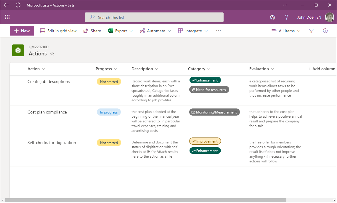337x203 pixels.
Task: Click Add column
Action: pyautogui.click(x=321, y=68)
